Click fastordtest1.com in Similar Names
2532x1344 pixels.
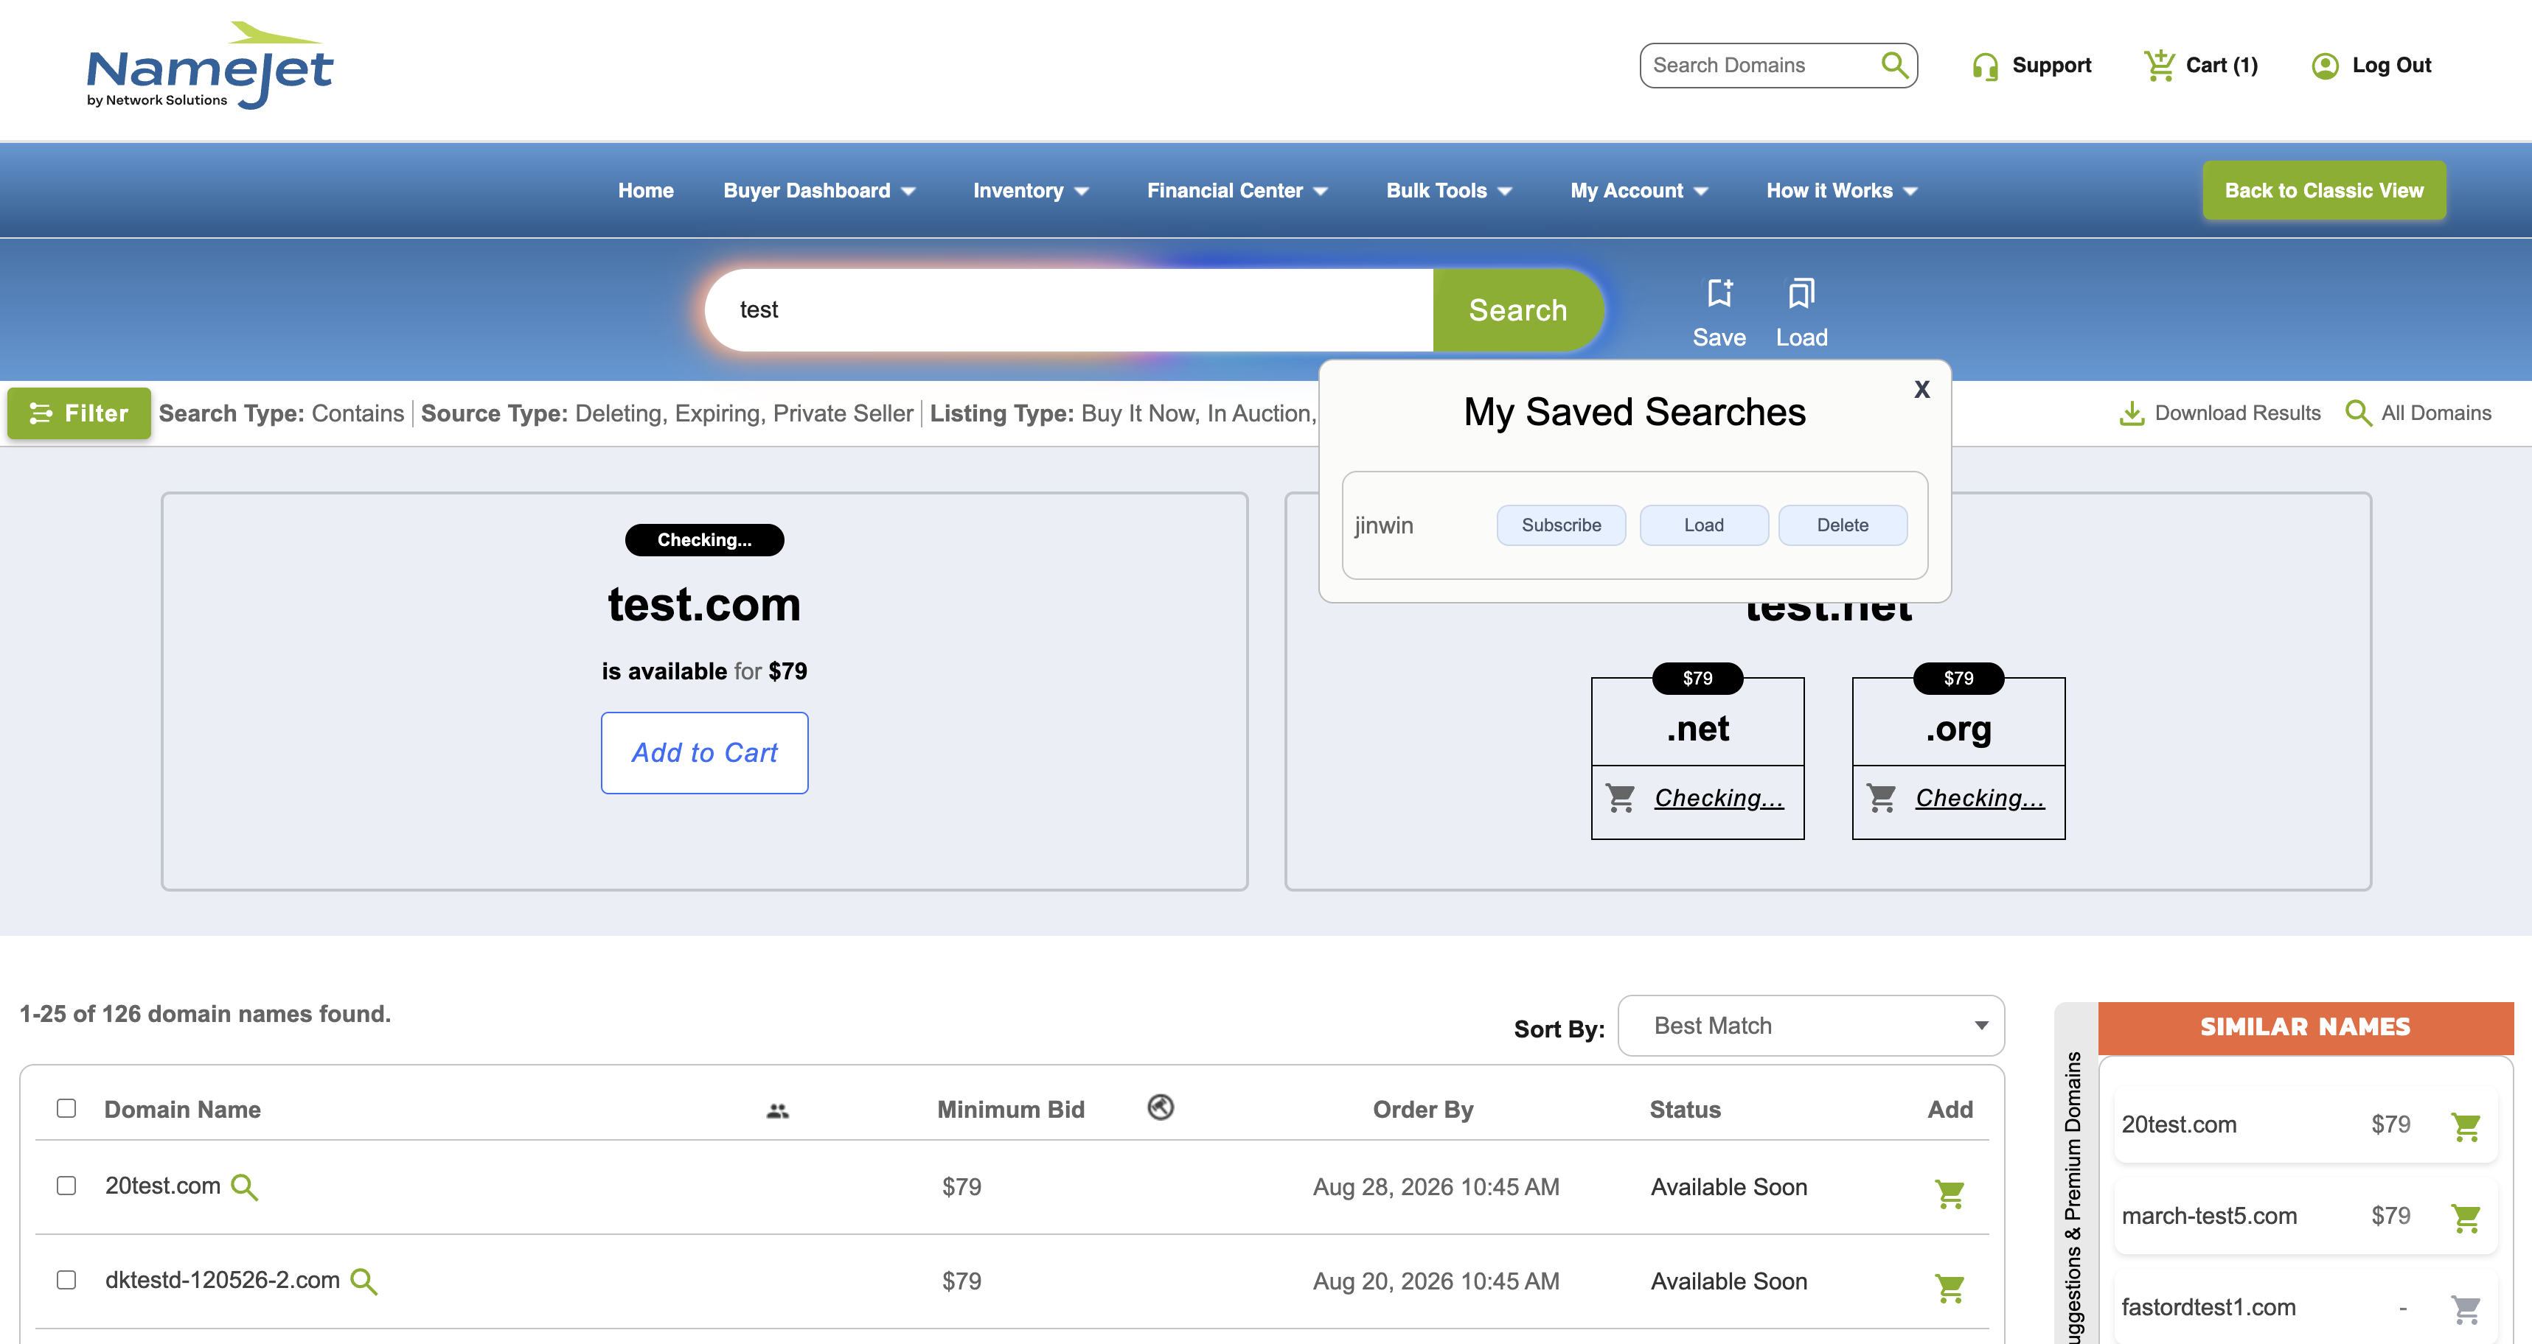[x=2208, y=1308]
